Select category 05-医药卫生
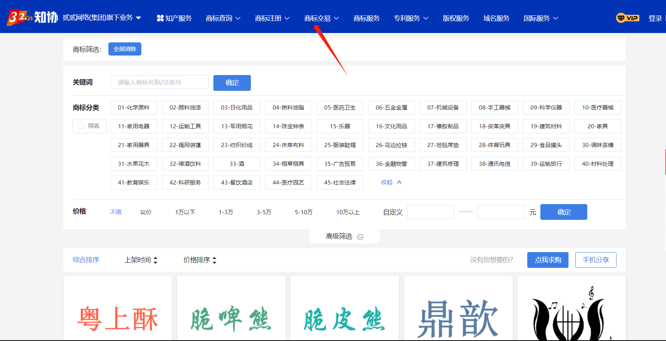The height and width of the screenshot is (341, 666). 340,107
